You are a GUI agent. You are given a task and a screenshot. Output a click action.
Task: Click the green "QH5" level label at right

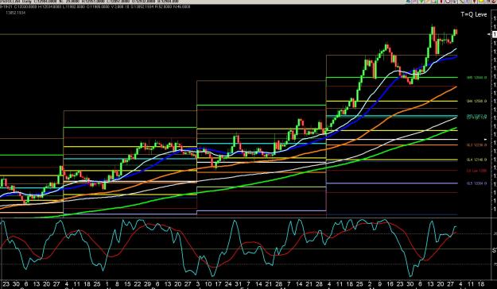(x=476, y=78)
